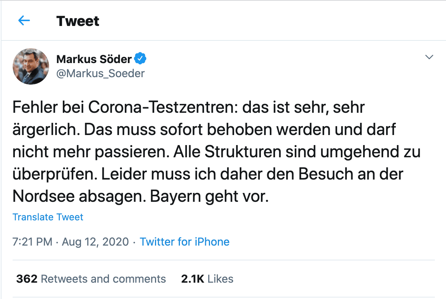The image size is (446, 299).
Task: Open Markus Söder's profile picture
Action: pos(31,66)
